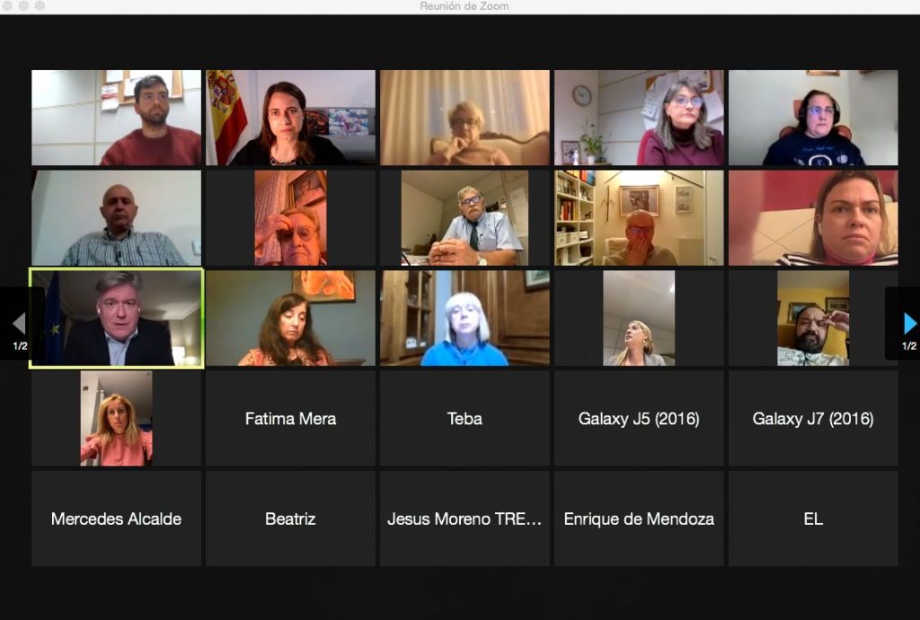Image resolution: width=920 pixels, height=620 pixels.
Task: Select the video of man in red sweater
Action: (116, 118)
